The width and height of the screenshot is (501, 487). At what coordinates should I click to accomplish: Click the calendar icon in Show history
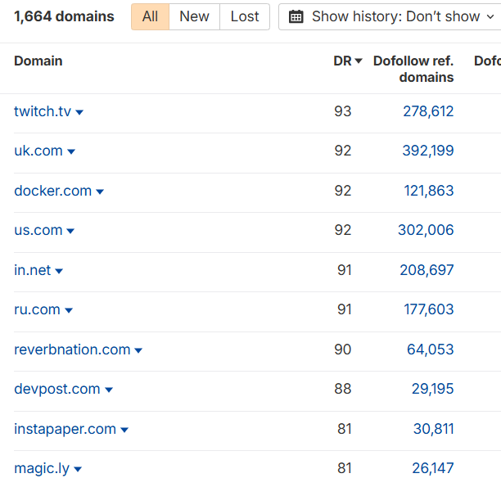(x=296, y=16)
